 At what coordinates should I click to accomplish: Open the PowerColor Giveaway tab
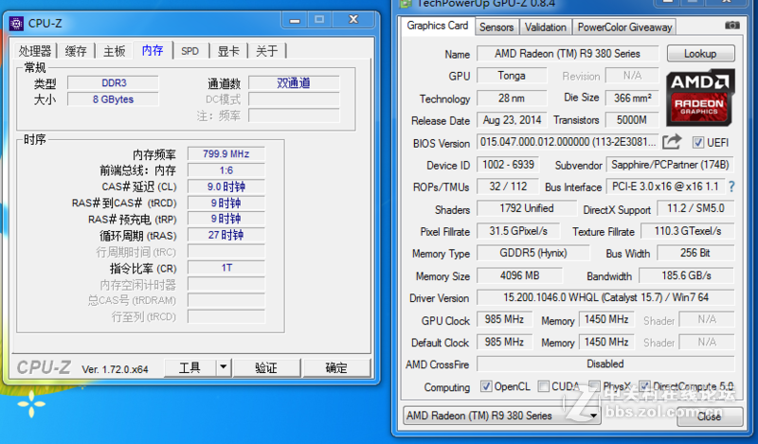[624, 27]
